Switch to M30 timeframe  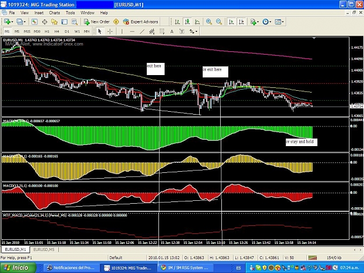pos(37,31)
